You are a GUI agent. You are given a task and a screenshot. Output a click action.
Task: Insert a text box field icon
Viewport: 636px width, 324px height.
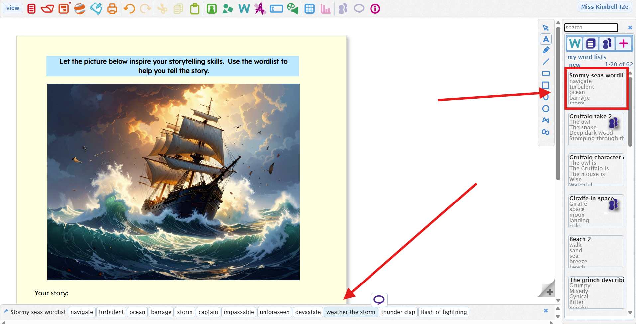pyautogui.click(x=276, y=9)
